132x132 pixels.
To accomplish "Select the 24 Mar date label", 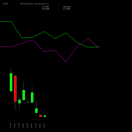I will point(36,125).
